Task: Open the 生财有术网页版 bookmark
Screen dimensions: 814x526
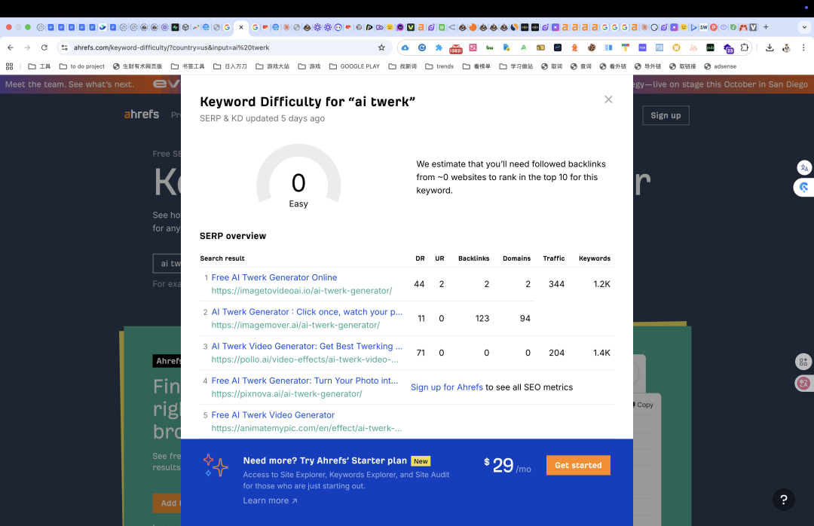Action: [x=138, y=66]
